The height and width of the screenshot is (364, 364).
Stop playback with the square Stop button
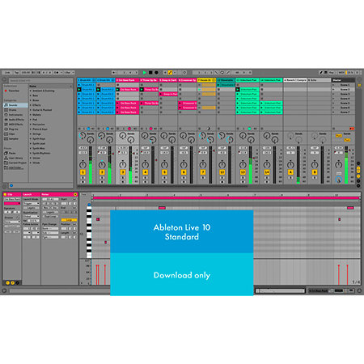click(x=150, y=73)
